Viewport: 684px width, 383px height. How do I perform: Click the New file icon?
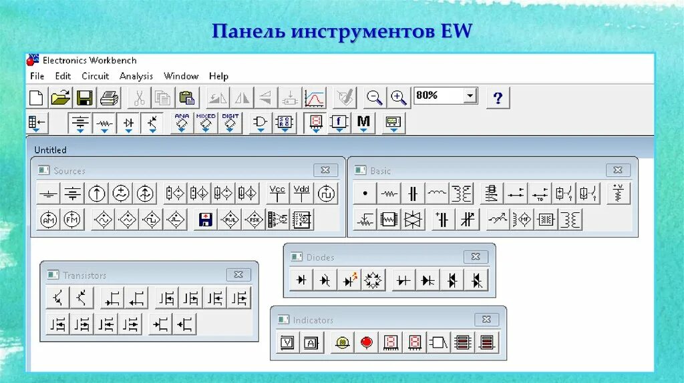pyautogui.click(x=36, y=97)
